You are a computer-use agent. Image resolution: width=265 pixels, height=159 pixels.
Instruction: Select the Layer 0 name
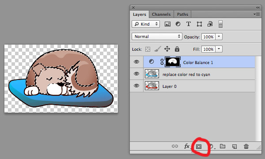click(169, 87)
